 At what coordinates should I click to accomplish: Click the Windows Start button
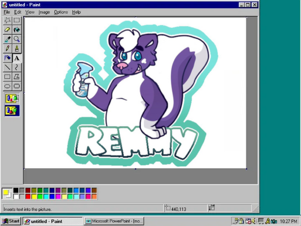point(11,221)
